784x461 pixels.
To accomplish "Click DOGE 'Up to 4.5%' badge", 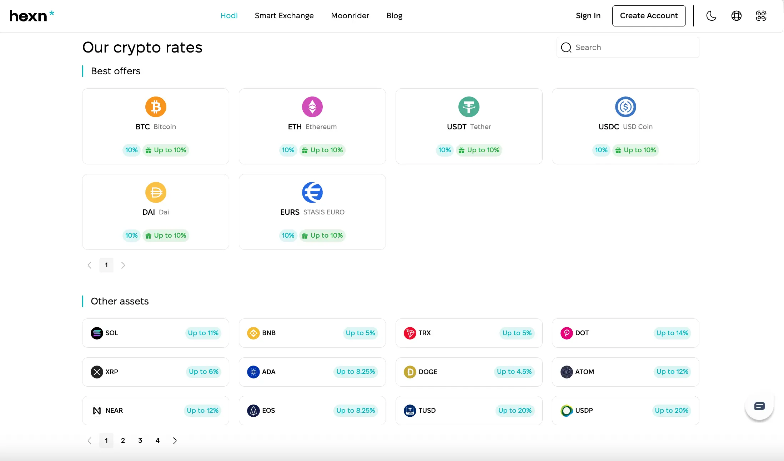I will pyautogui.click(x=514, y=372).
